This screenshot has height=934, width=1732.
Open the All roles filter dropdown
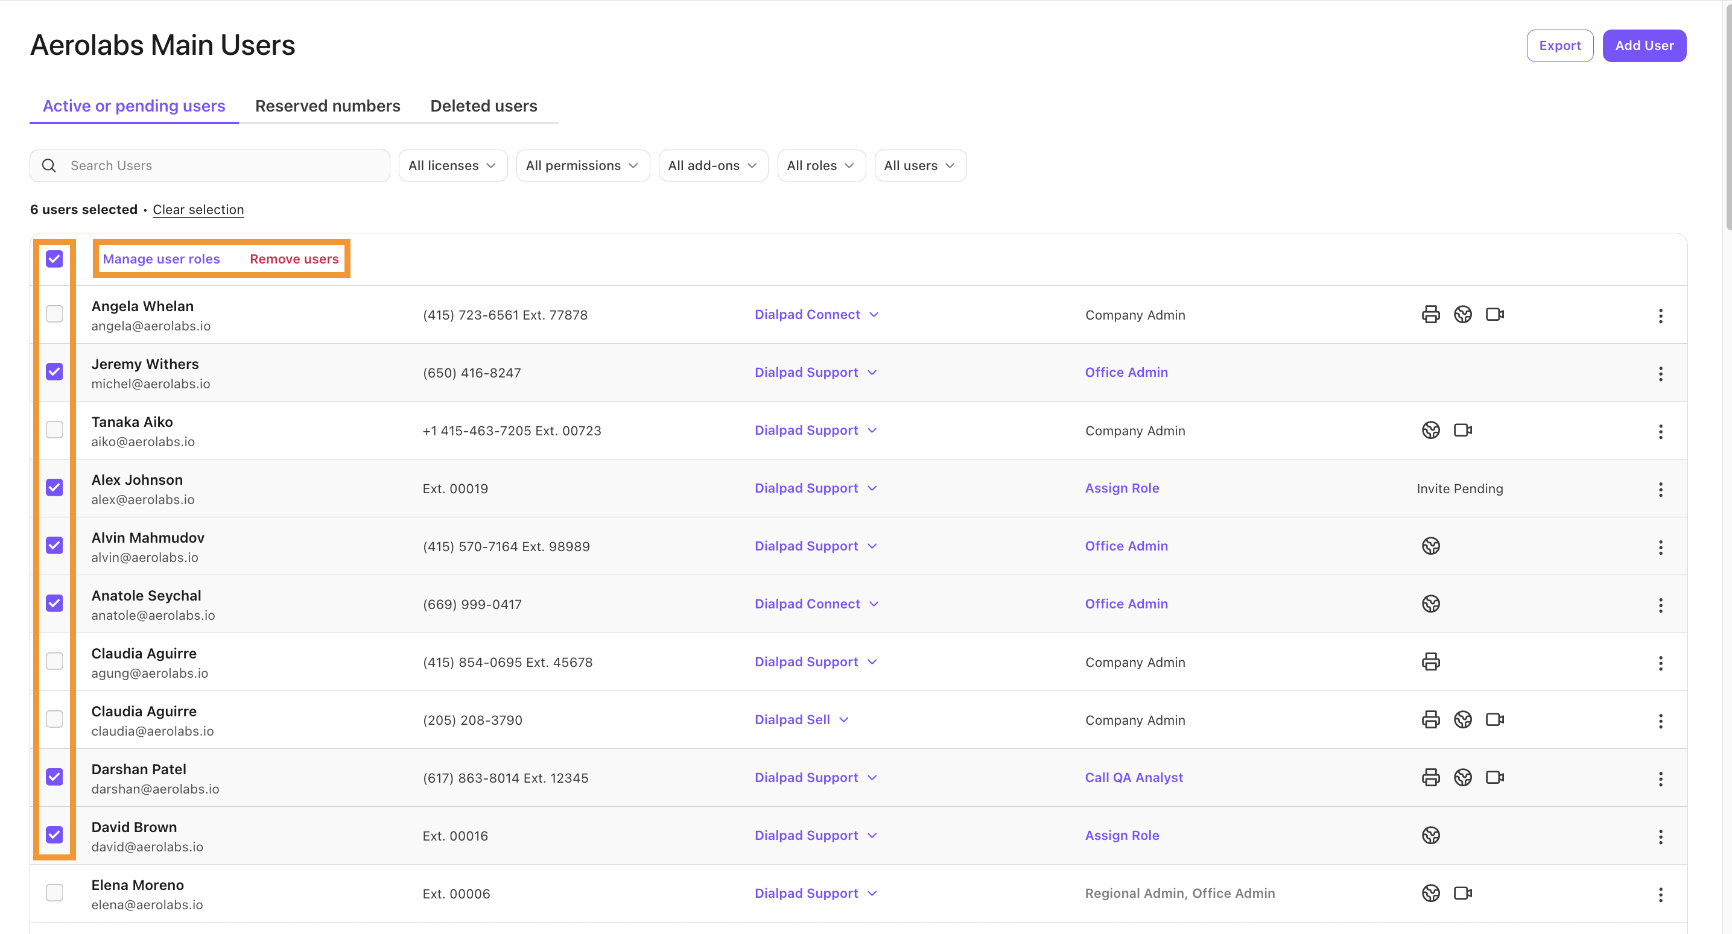(x=821, y=165)
